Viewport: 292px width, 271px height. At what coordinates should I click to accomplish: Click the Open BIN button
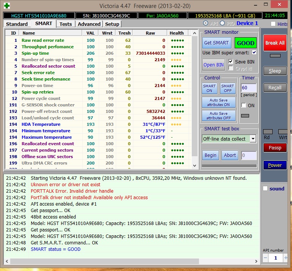pos(213,65)
